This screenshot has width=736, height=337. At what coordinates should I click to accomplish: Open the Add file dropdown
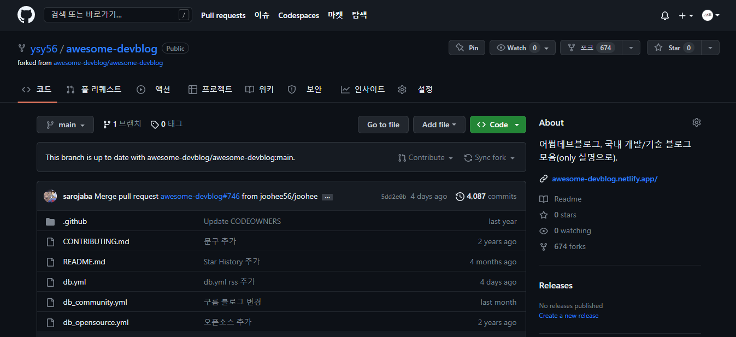coord(439,125)
